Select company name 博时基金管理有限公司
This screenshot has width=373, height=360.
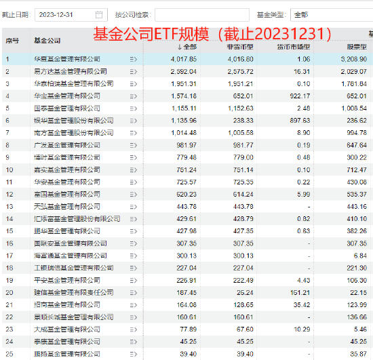[x=67, y=157]
